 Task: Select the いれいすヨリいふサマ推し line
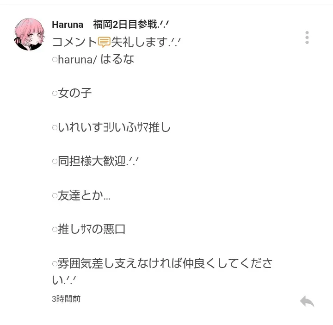pos(114,127)
